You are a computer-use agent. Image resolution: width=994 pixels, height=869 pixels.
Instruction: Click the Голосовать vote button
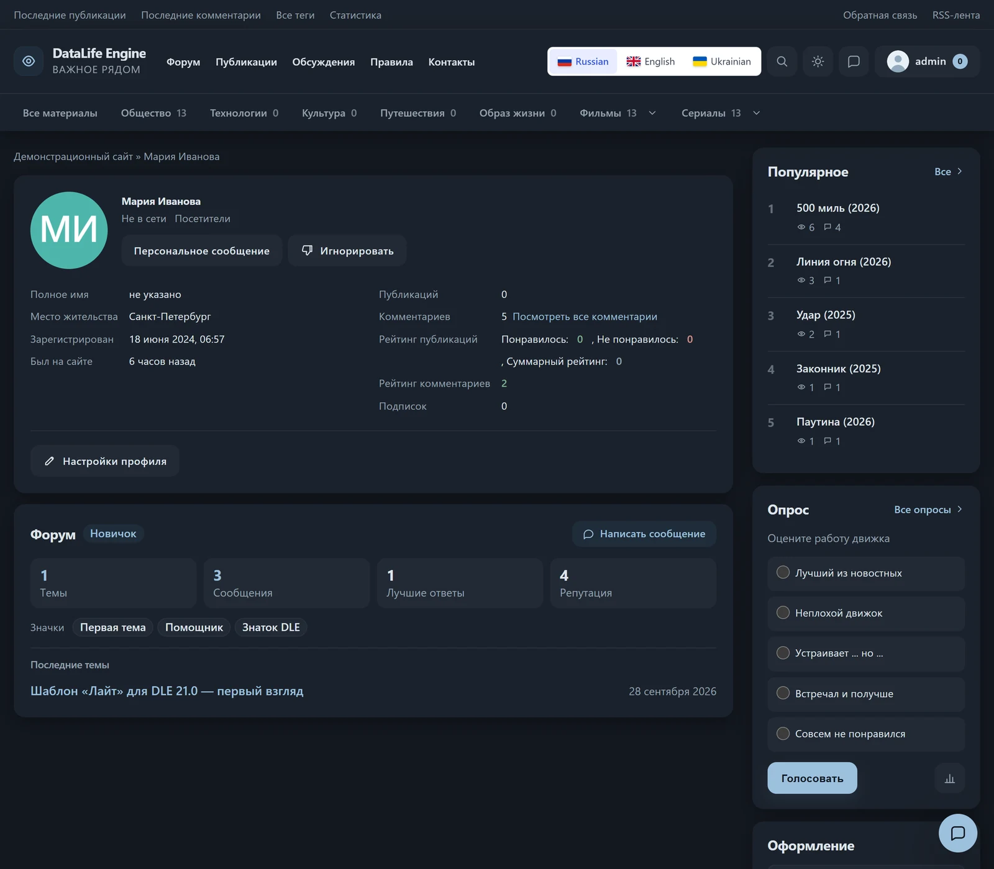[x=812, y=778]
